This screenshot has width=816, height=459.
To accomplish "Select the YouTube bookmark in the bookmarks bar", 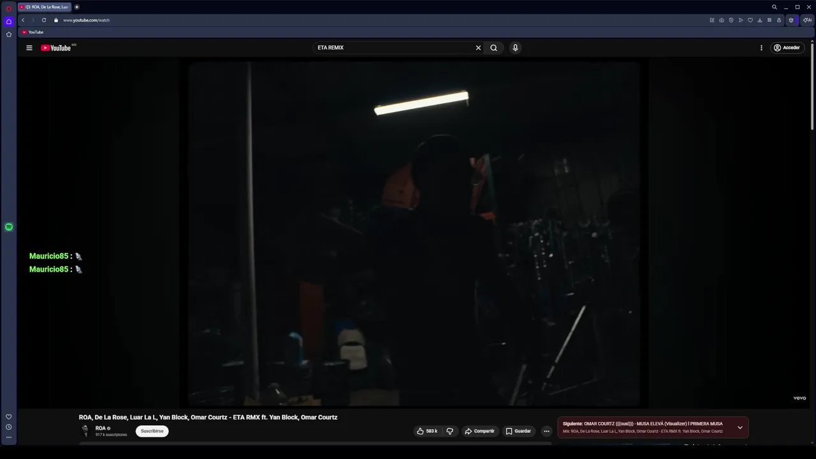I will click(x=33, y=32).
